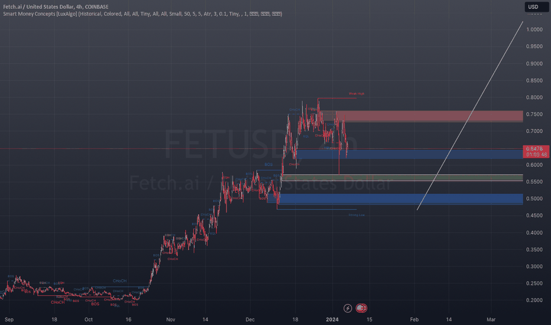Viewport: 551px width, 325px height.
Task: Click the 0.6000 price axis label
Action: click(534, 165)
